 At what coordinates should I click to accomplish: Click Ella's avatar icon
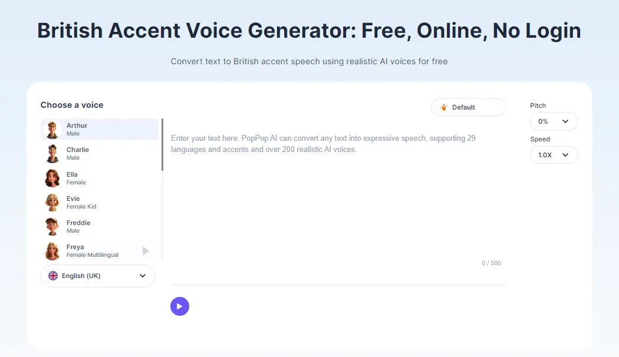[x=53, y=178]
